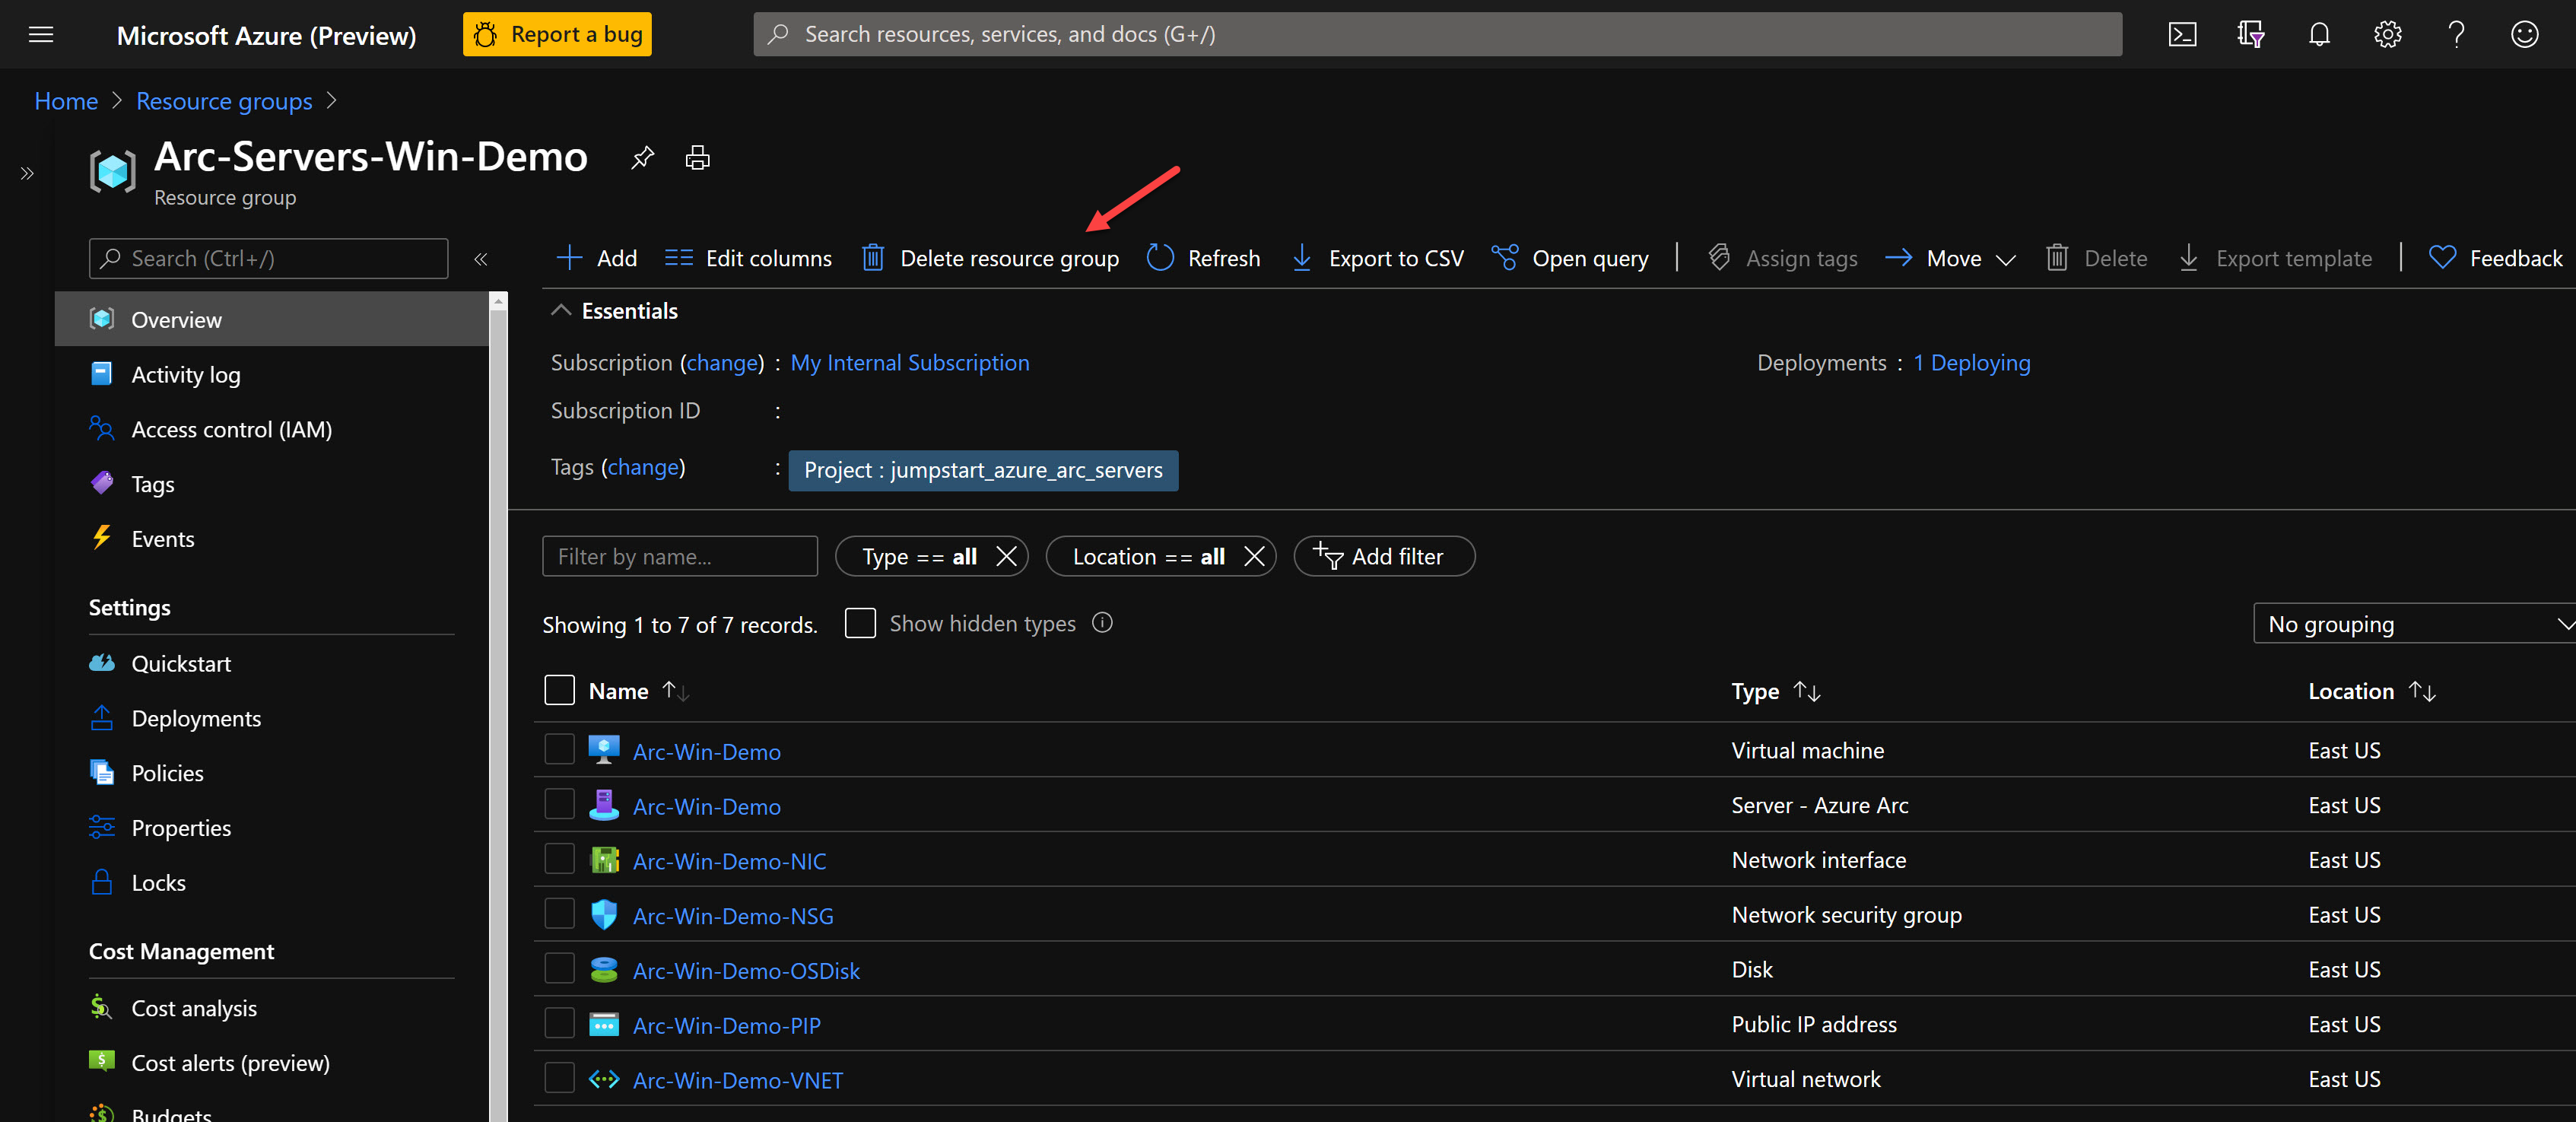Open directory and subscription filter icon

point(2251,35)
